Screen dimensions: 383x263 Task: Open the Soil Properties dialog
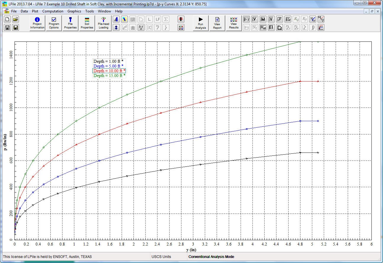tap(87, 23)
